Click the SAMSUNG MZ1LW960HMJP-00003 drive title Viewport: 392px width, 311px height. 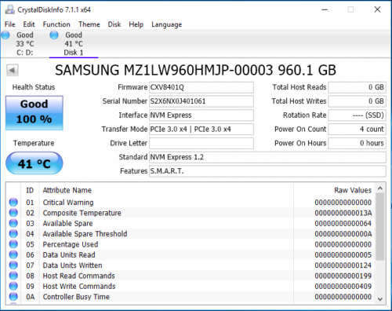coord(195,70)
